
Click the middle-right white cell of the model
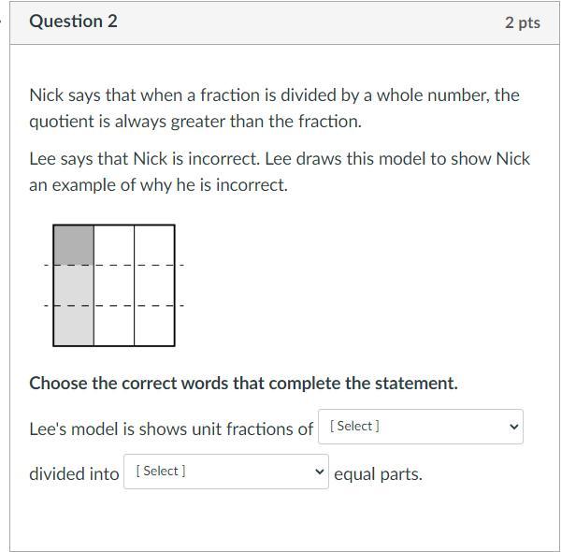(x=154, y=284)
